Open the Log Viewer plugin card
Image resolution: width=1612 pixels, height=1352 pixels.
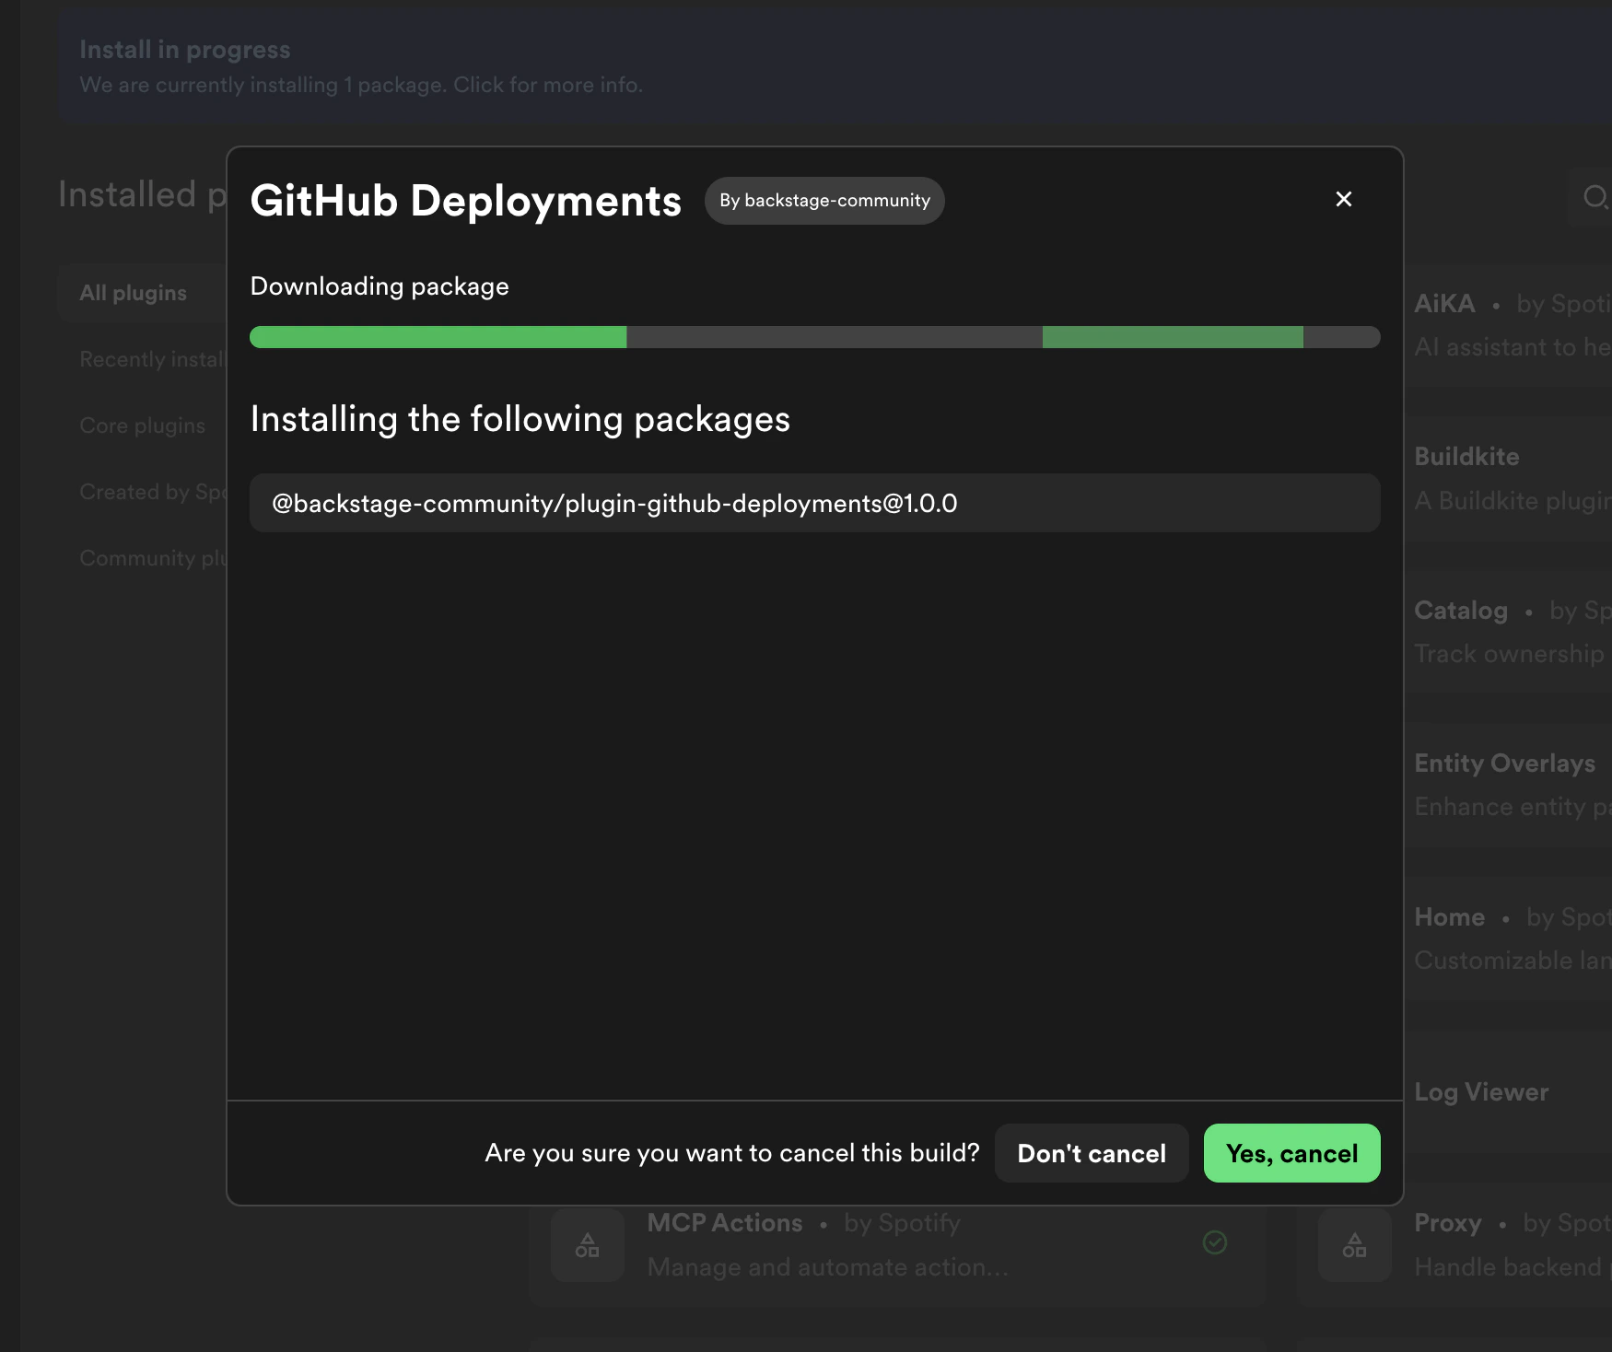[x=1508, y=1092]
